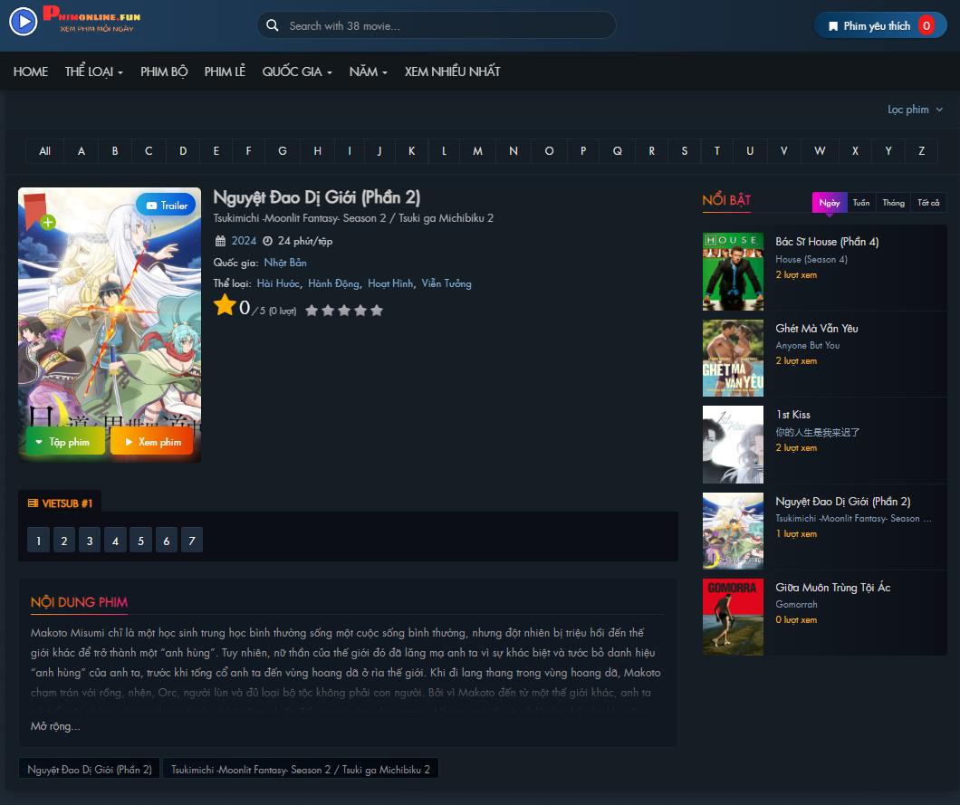Select episode 5 in Vietsub list
Image resolution: width=960 pixels, height=805 pixels.
(140, 541)
